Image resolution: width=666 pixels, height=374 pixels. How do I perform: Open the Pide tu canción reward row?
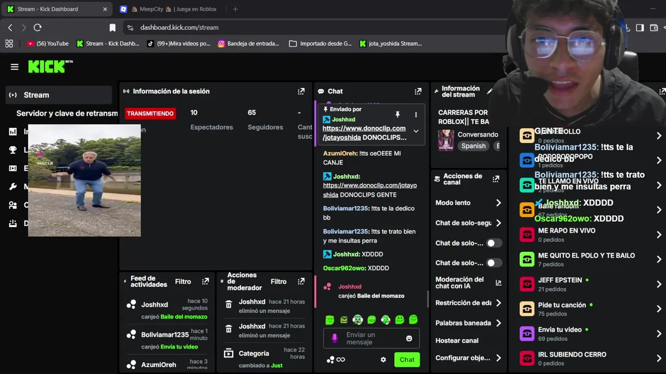(x=592, y=309)
